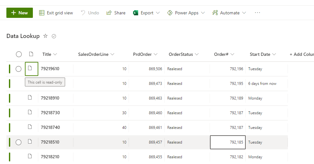The width and height of the screenshot is (314, 164).
Task: Select the Order# cell 792,195
Action: coord(228,84)
